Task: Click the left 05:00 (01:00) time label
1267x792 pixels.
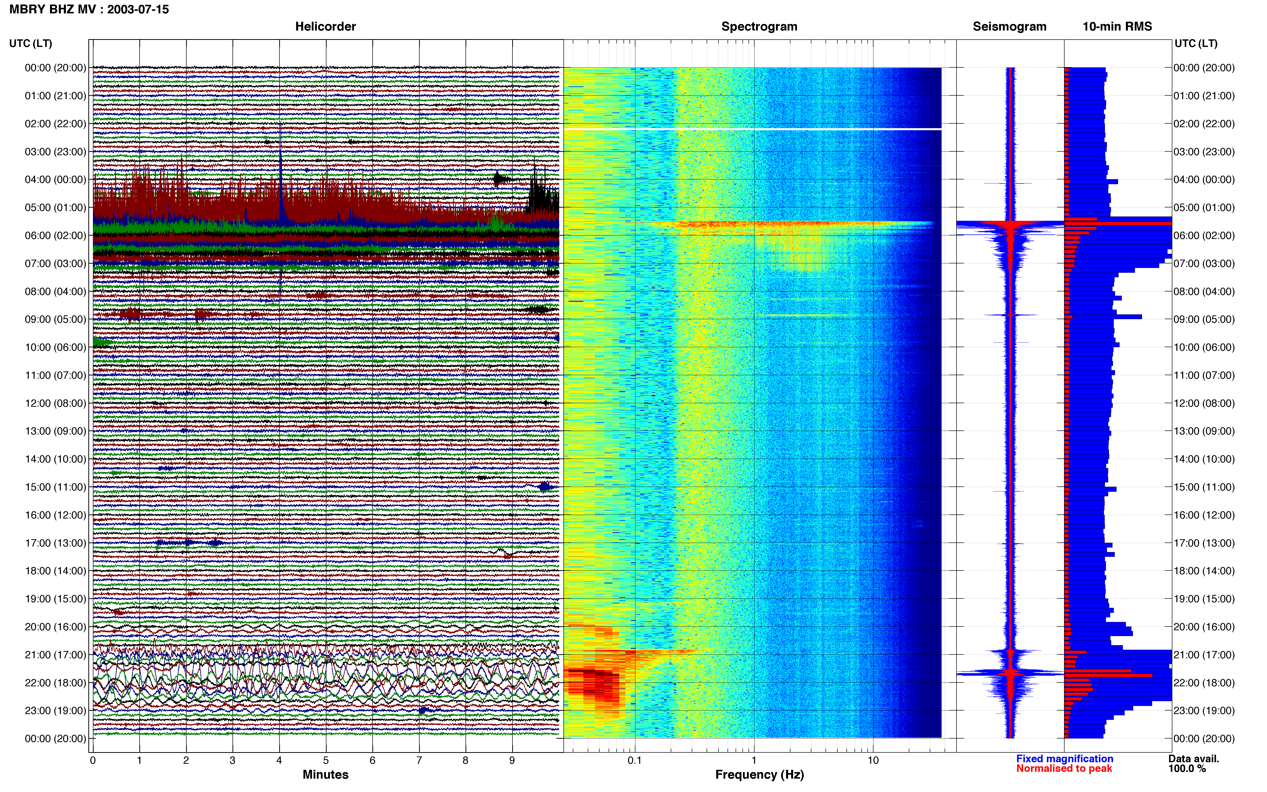Action: coord(56,207)
